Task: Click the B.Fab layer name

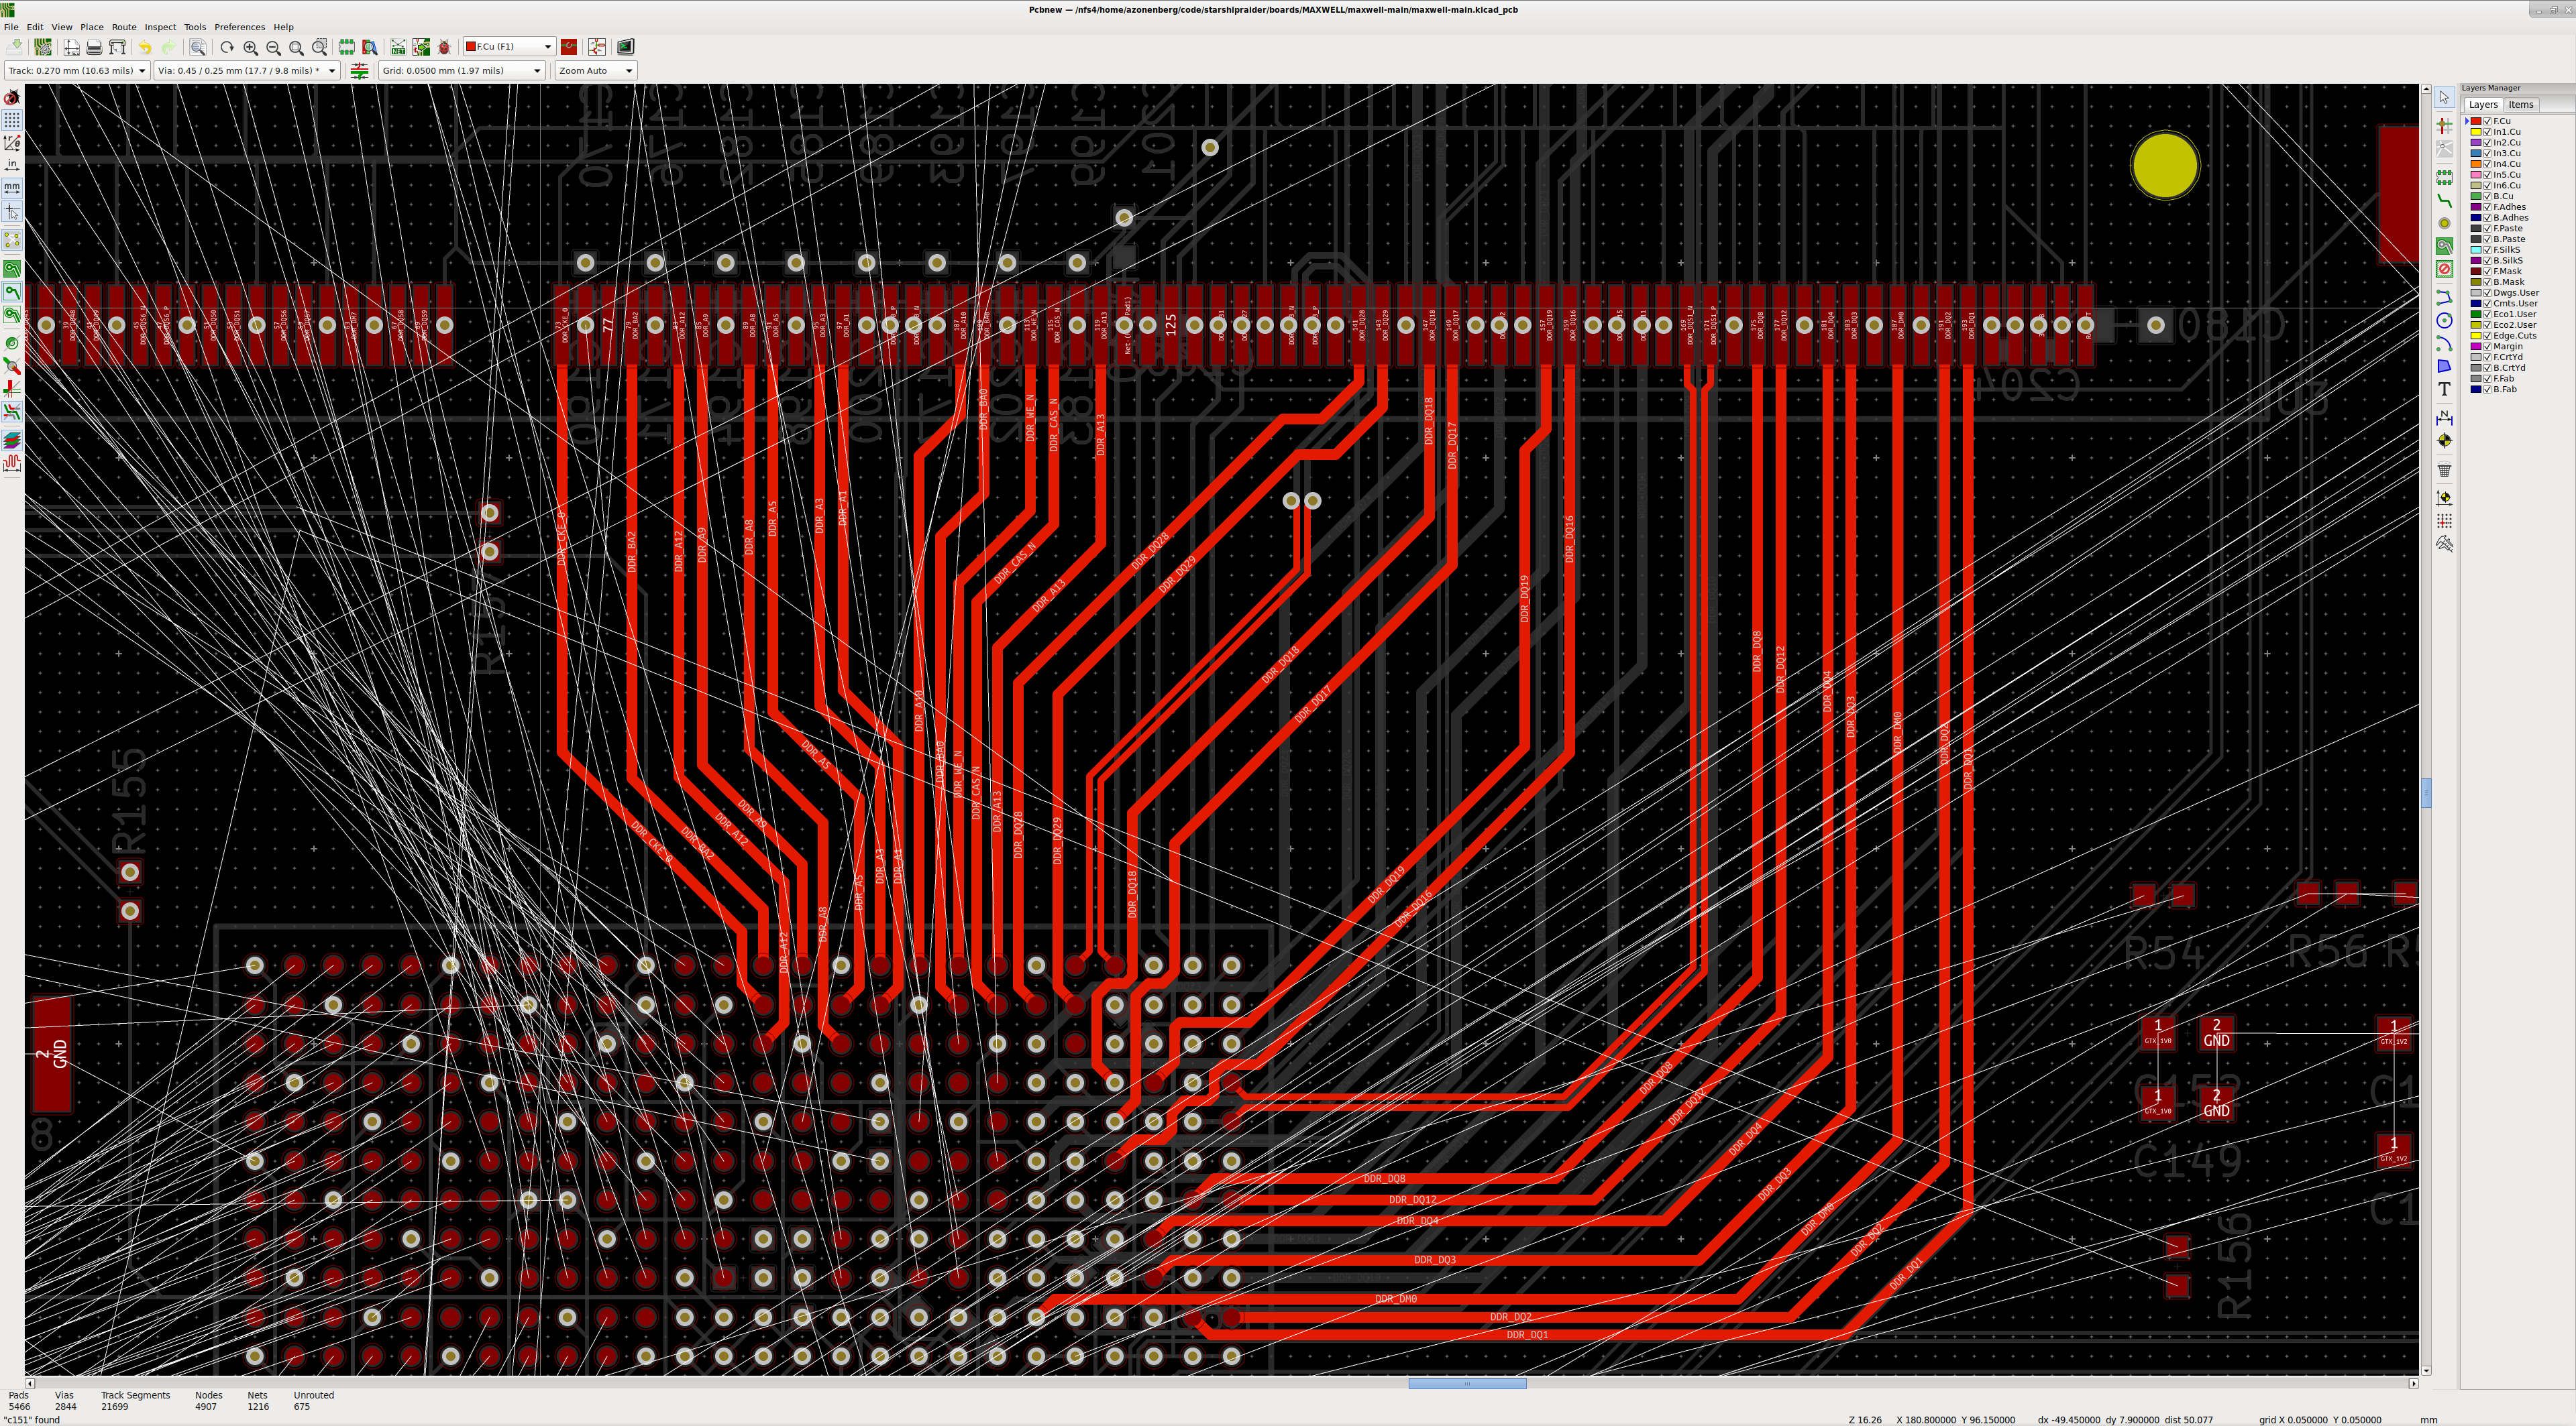Action: (x=2504, y=390)
